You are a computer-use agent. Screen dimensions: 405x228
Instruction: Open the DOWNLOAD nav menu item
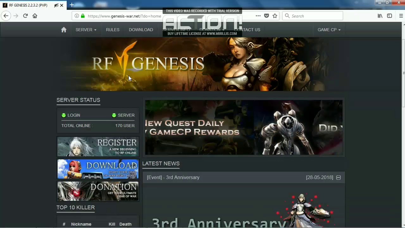tap(141, 30)
